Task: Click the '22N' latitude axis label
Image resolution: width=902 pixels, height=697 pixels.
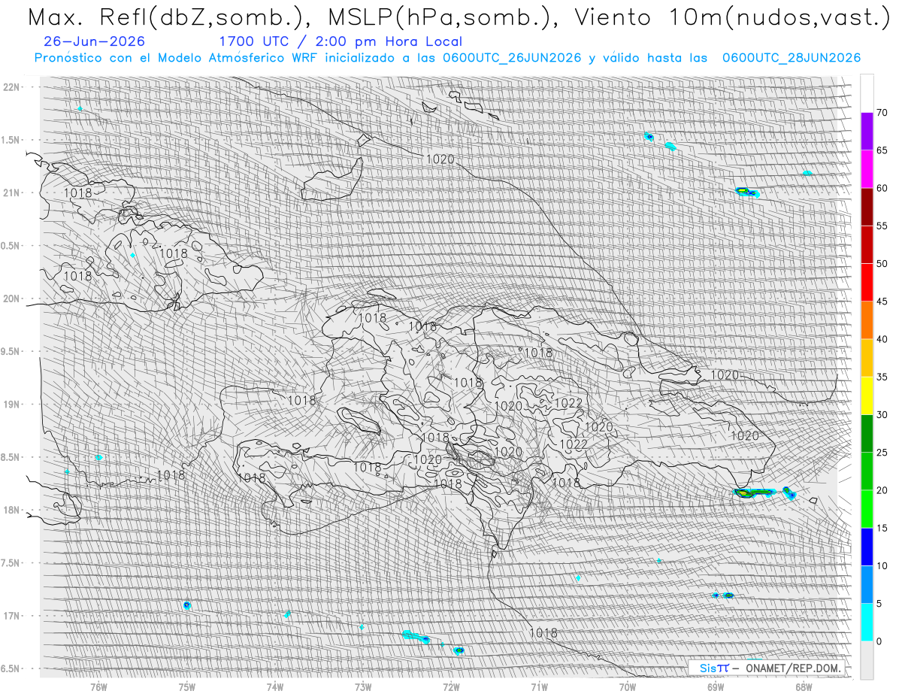Action: pyautogui.click(x=11, y=86)
